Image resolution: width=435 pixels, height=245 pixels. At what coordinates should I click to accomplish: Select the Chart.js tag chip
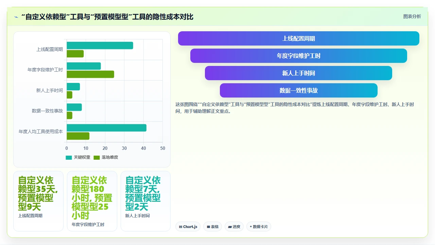(x=188, y=227)
